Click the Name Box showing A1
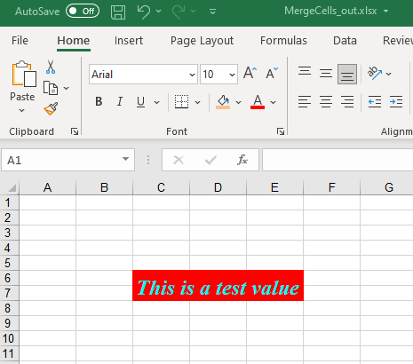This screenshot has width=413, height=364. 68,160
